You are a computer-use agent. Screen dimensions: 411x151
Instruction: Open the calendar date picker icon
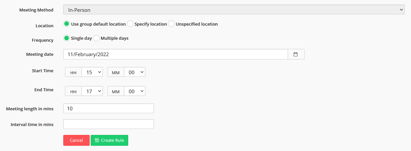296,54
